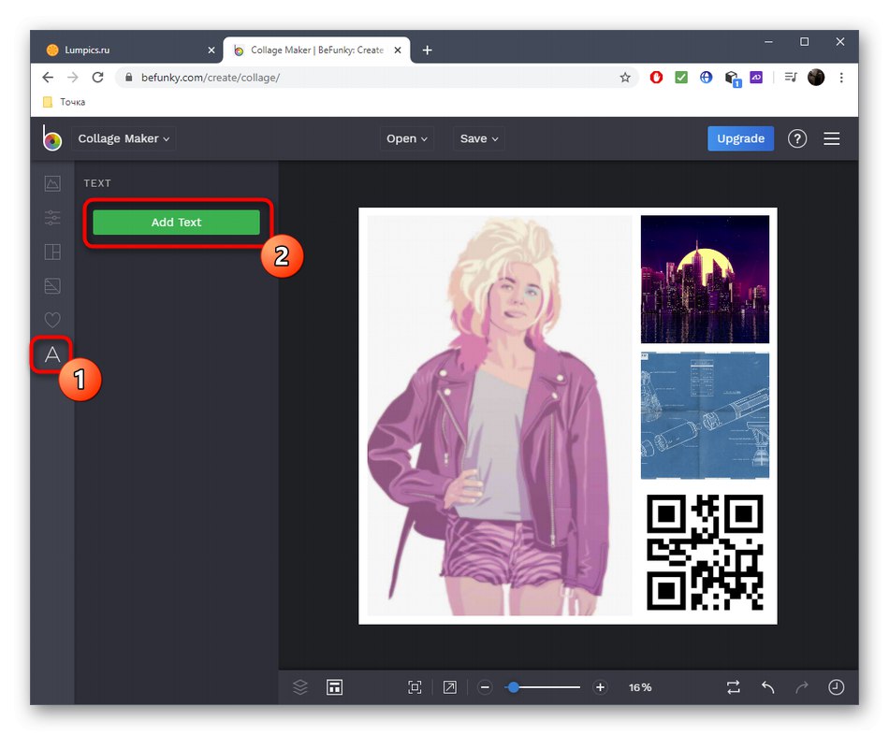Go back in the browser
Screen dimensions: 889x735
click(48, 77)
